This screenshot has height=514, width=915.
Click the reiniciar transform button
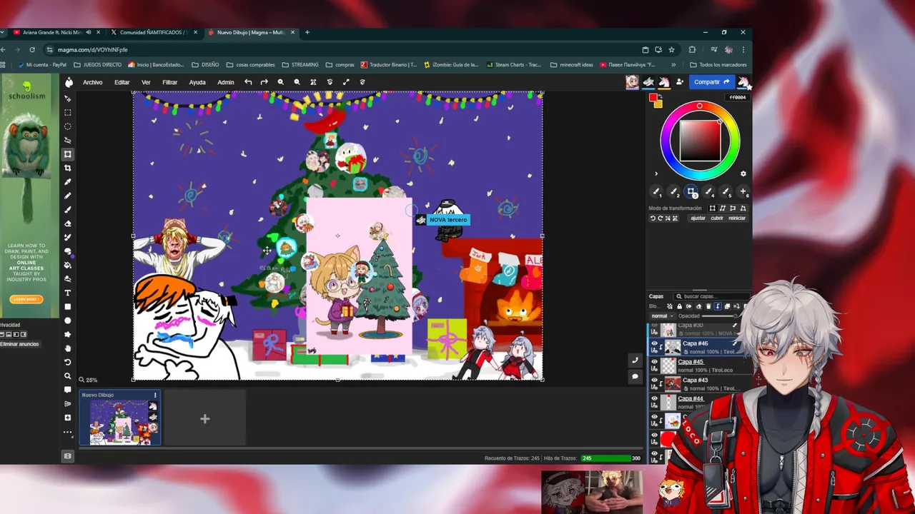pyautogui.click(x=737, y=218)
